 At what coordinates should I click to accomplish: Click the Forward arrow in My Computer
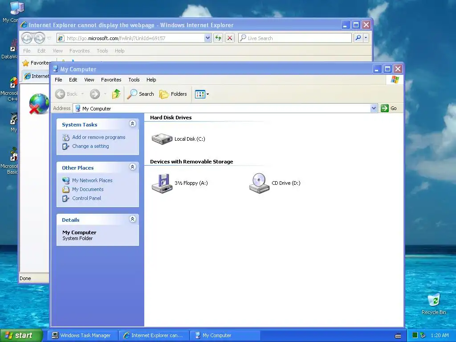(95, 94)
